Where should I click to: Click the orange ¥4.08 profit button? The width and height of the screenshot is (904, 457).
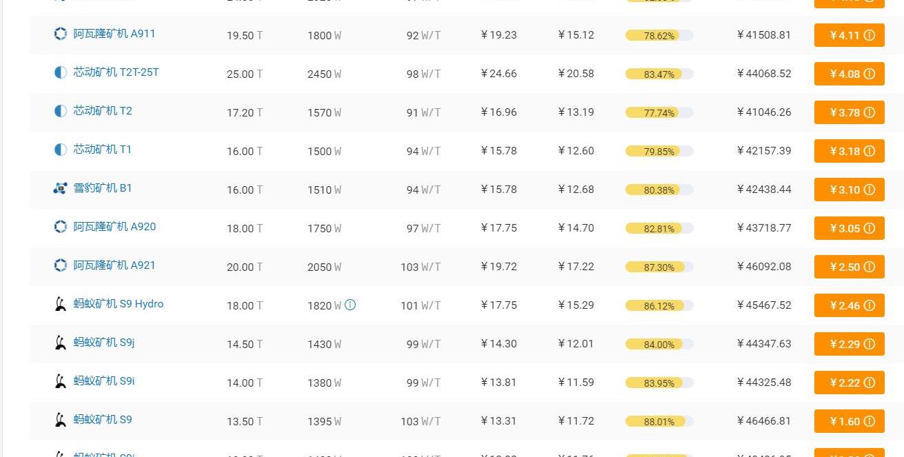tap(849, 74)
